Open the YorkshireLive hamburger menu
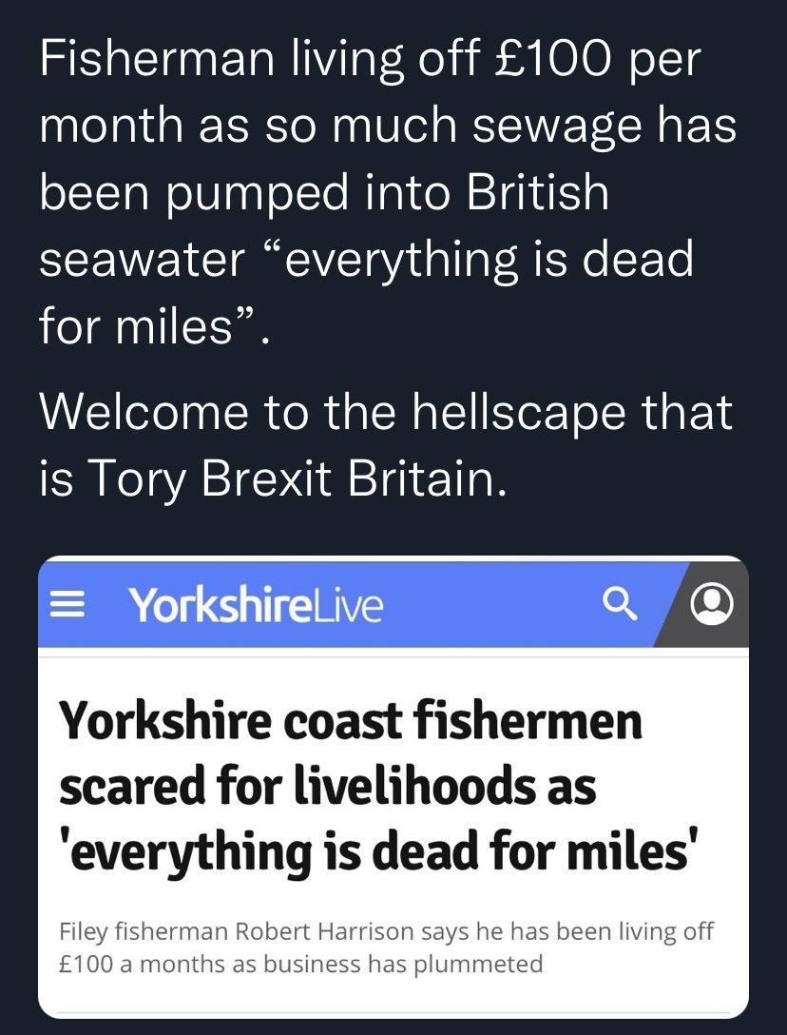 (67, 605)
